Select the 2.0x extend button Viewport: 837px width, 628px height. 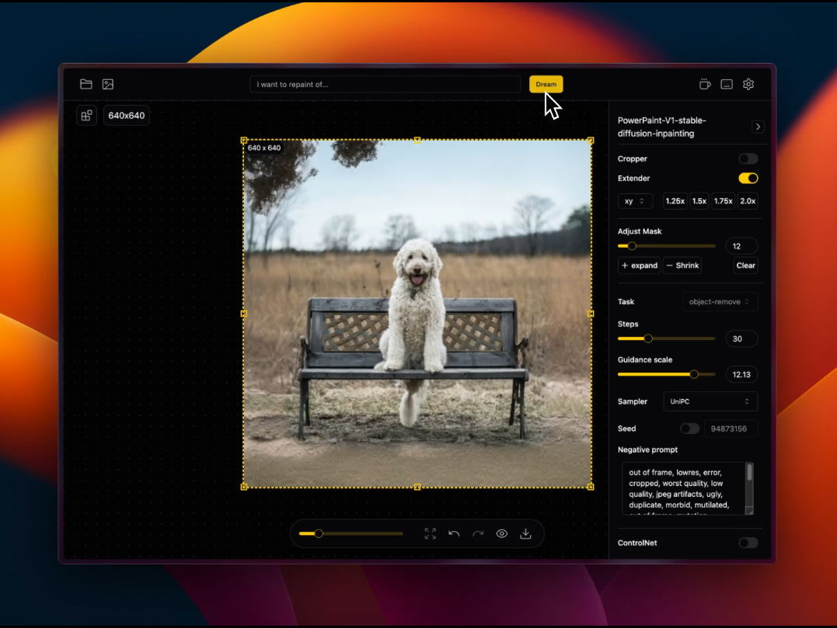(x=748, y=201)
